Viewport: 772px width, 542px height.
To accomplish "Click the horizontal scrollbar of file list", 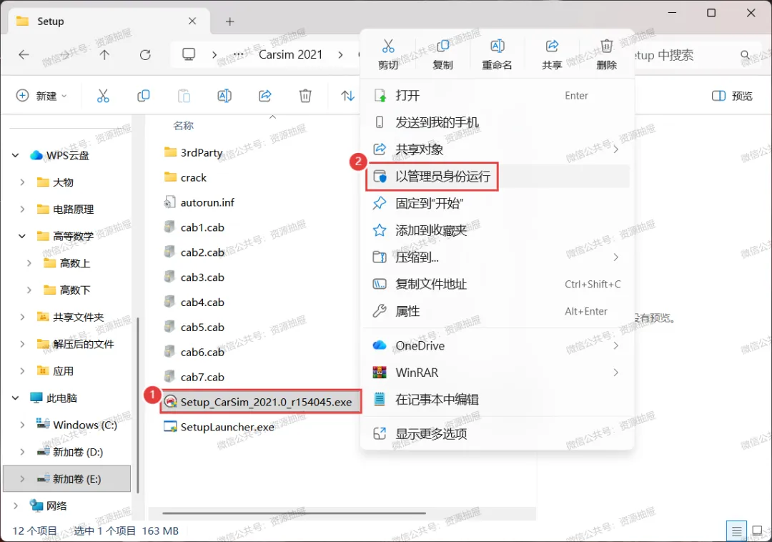I will [x=295, y=513].
